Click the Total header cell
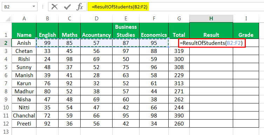This screenshot has height=135, width=264. tap(179, 31)
